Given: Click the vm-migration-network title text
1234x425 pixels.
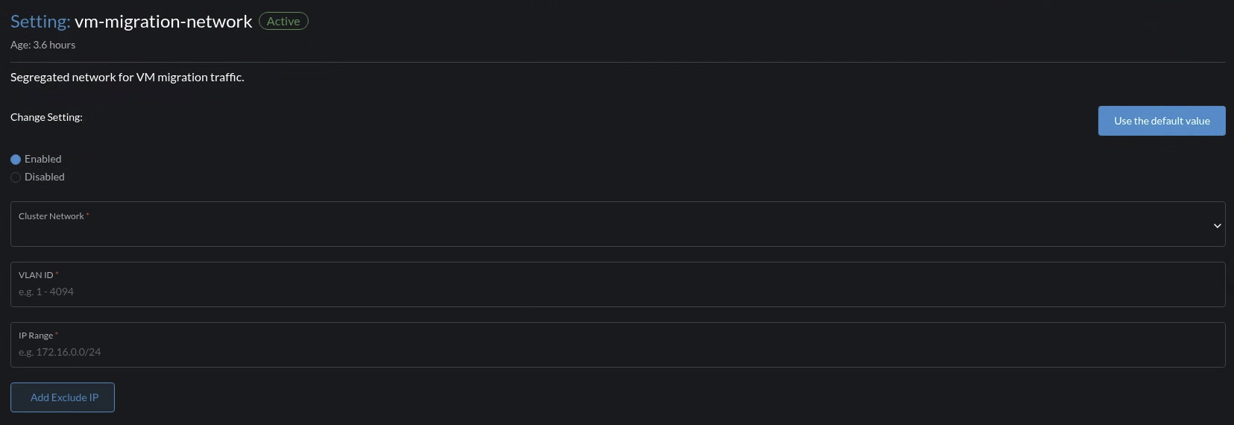Looking at the screenshot, I should (x=163, y=22).
